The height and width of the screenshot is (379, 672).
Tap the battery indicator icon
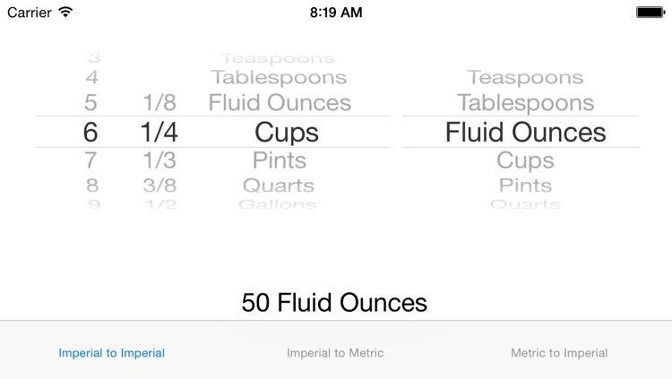coord(650,12)
